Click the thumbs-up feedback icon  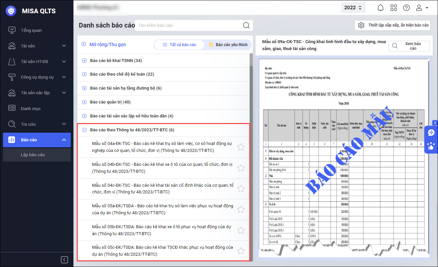[x=431, y=146]
